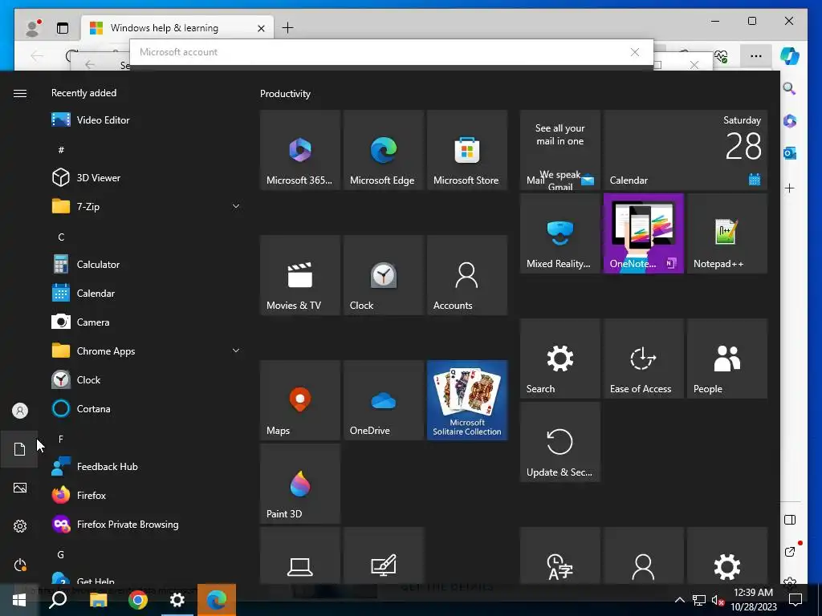Open the Microsoft Edge tile

point(383,150)
